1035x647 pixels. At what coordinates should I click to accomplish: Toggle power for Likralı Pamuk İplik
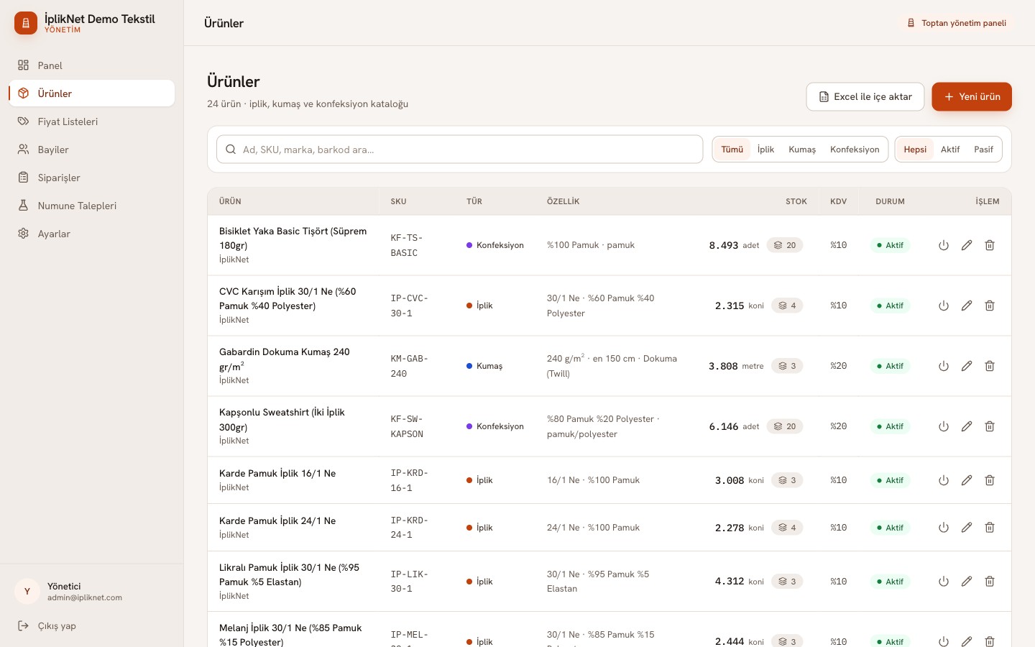click(944, 582)
